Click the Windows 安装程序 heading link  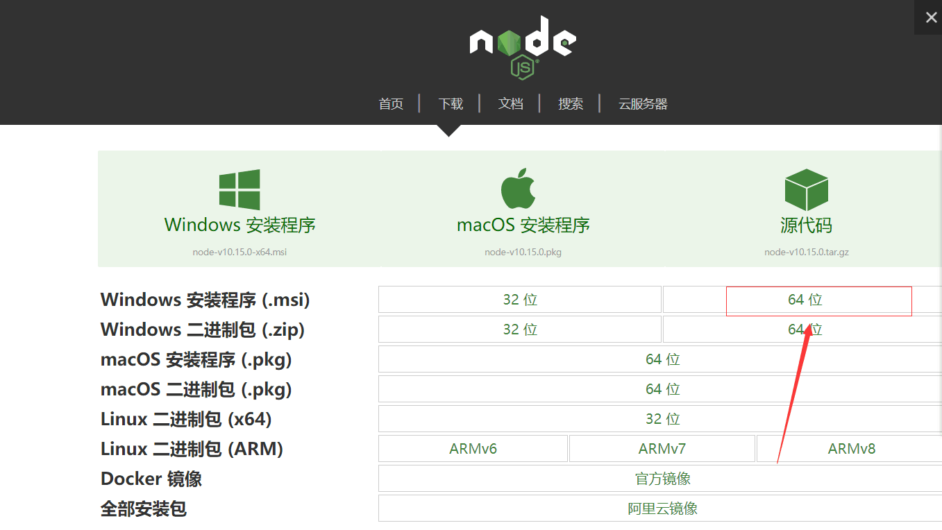[x=239, y=225]
